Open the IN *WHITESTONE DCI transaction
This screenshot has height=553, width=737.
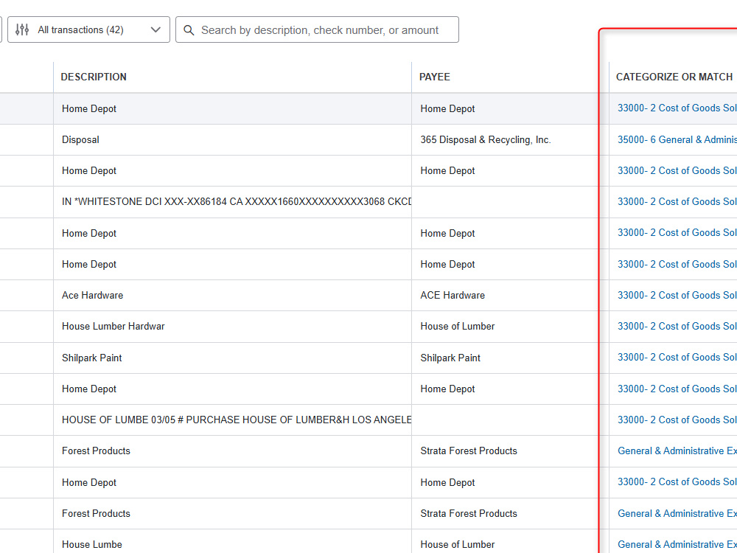pyautogui.click(x=237, y=202)
